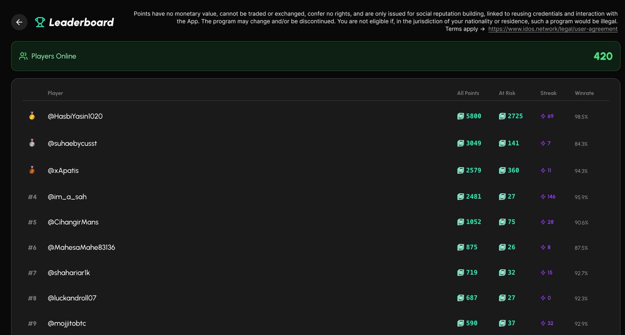This screenshot has height=335, width=625.
Task: Click points icon beside 687
Action: pos(460,298)
